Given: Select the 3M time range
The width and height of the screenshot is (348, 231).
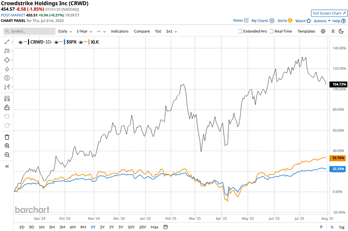Looking at the screenshot, I should (x=62, y=227).
